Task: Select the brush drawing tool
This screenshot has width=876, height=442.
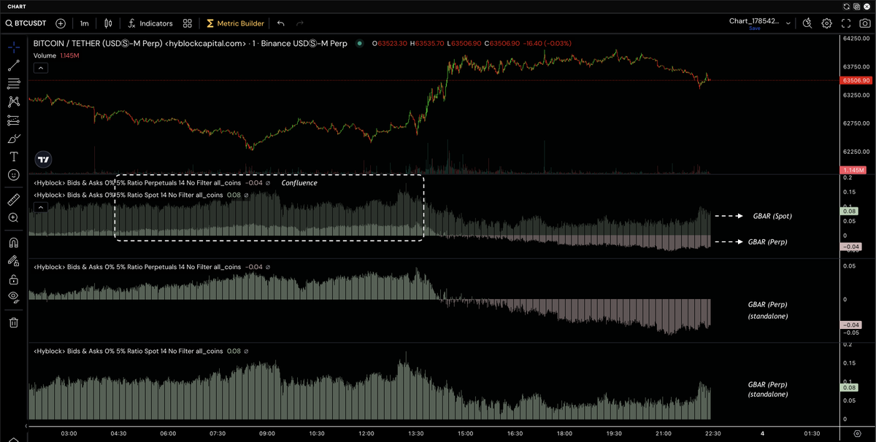Action: [14, 139]
